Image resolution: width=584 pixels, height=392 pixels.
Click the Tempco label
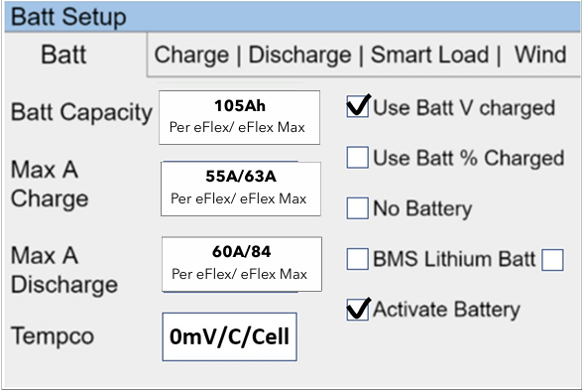coord(53,335)
